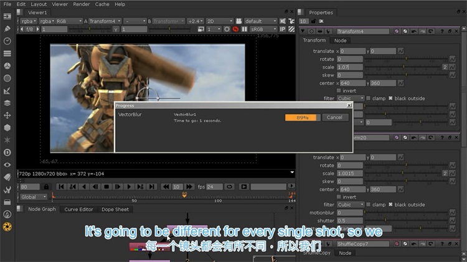Open the Furnace plugins orange icon
The height and width of the screenshot is (262, 467).
7,227
